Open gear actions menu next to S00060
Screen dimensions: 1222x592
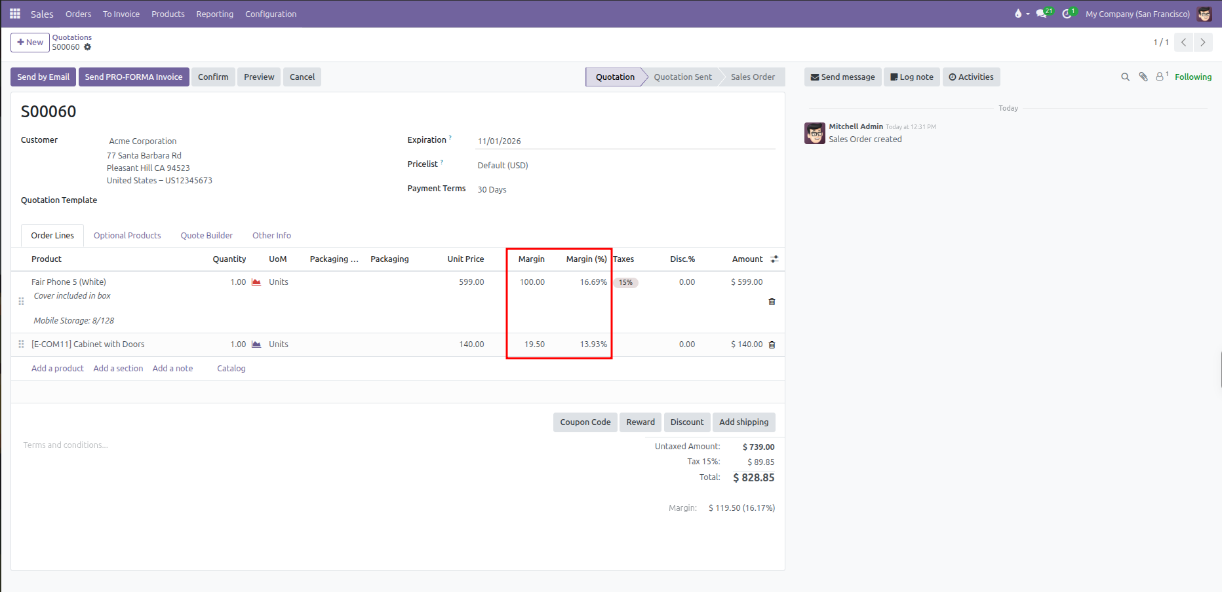pos(87,47)
